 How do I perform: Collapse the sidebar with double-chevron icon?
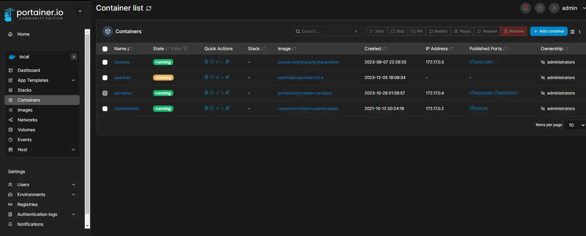[80, 11]
